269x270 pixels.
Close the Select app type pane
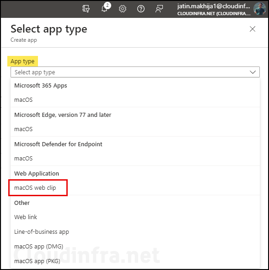pyautogui.click(x=253, y=29)
